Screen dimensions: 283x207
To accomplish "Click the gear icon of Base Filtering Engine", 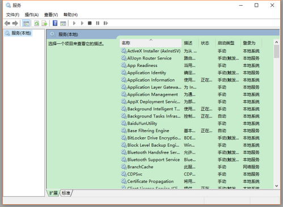I will (124, 130).
